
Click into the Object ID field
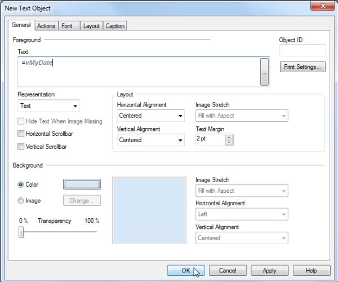click(x=303, y=51)
